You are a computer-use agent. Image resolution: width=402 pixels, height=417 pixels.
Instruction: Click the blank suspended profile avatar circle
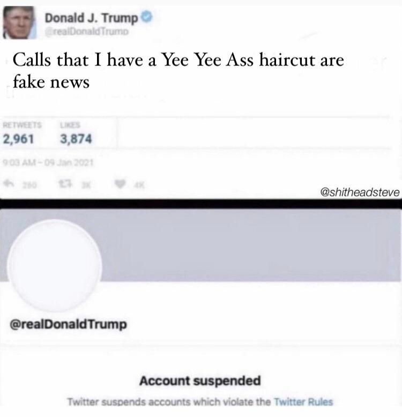point(55,265)
